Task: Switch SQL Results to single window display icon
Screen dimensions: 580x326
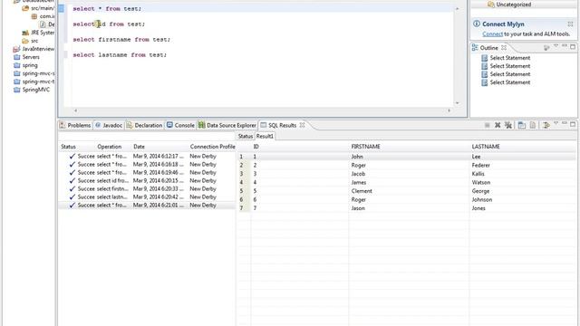Action: tap(522, 125)
